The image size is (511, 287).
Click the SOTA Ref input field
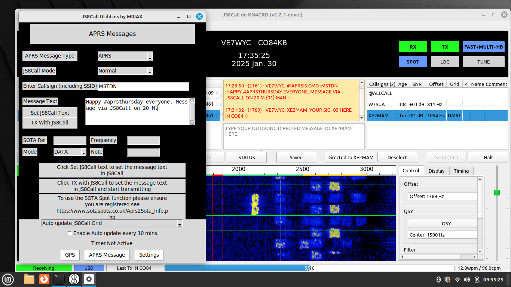70,141
